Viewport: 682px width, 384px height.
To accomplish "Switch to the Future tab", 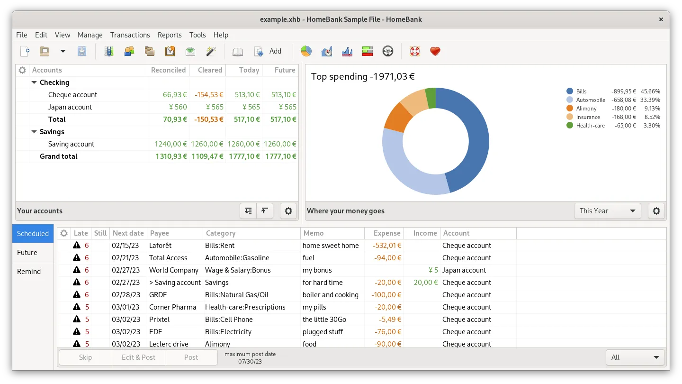I will (x=27, y=253).
